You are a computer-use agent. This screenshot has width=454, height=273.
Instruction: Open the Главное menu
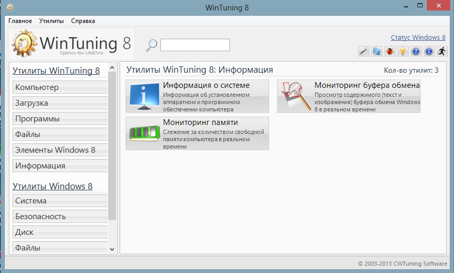coord(20,21)
